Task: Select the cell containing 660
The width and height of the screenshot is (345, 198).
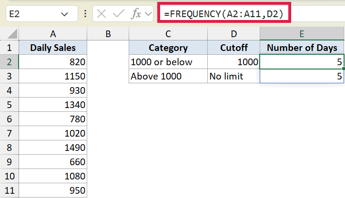Action: tap(53, 162)
